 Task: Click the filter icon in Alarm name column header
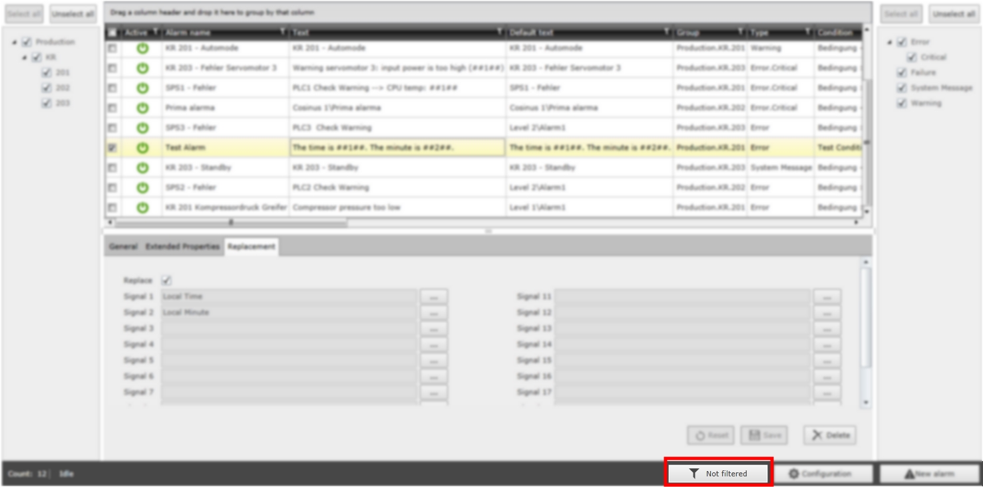[x=282, y=32]
